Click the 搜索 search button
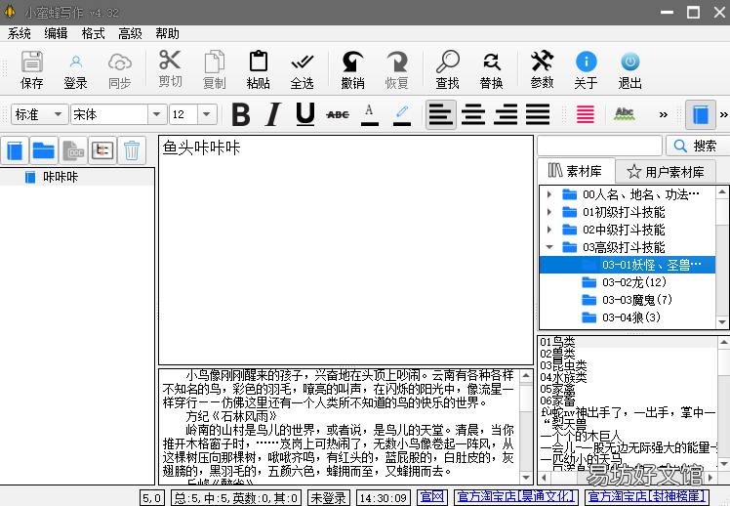 pos(696,146)
